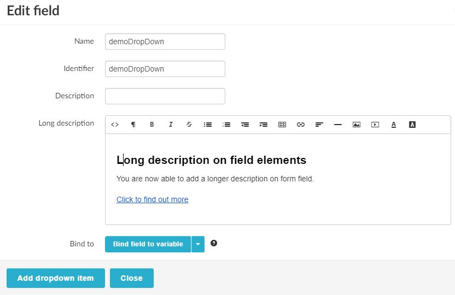Expand the Bind field dropdown arrow
The image size is (455, 295).
point(198,244)
